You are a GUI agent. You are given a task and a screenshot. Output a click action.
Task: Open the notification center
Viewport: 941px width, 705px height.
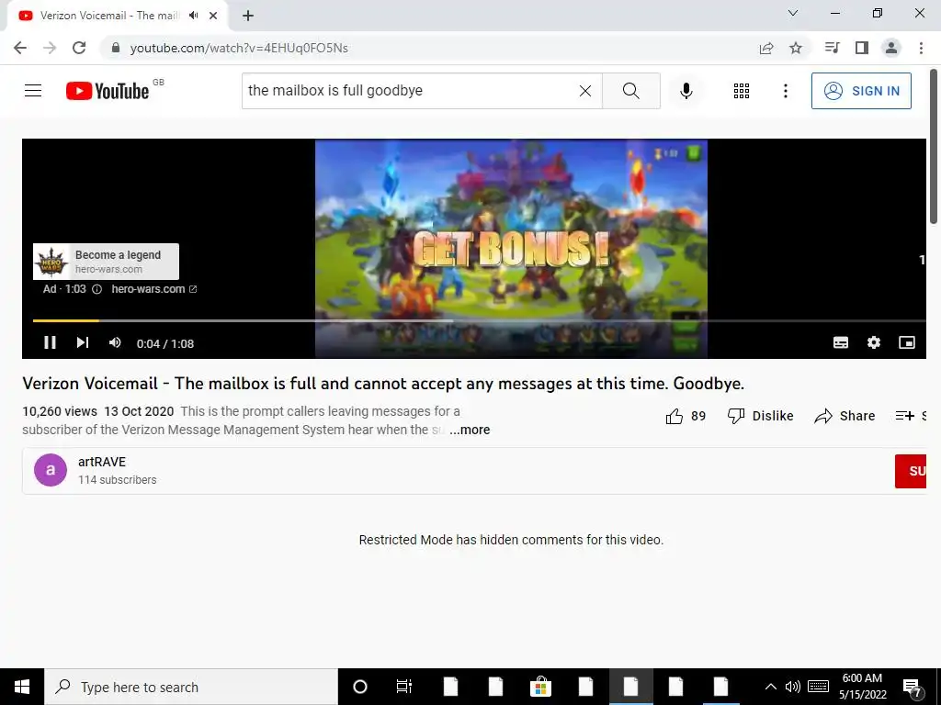click(x=913, y=687)
